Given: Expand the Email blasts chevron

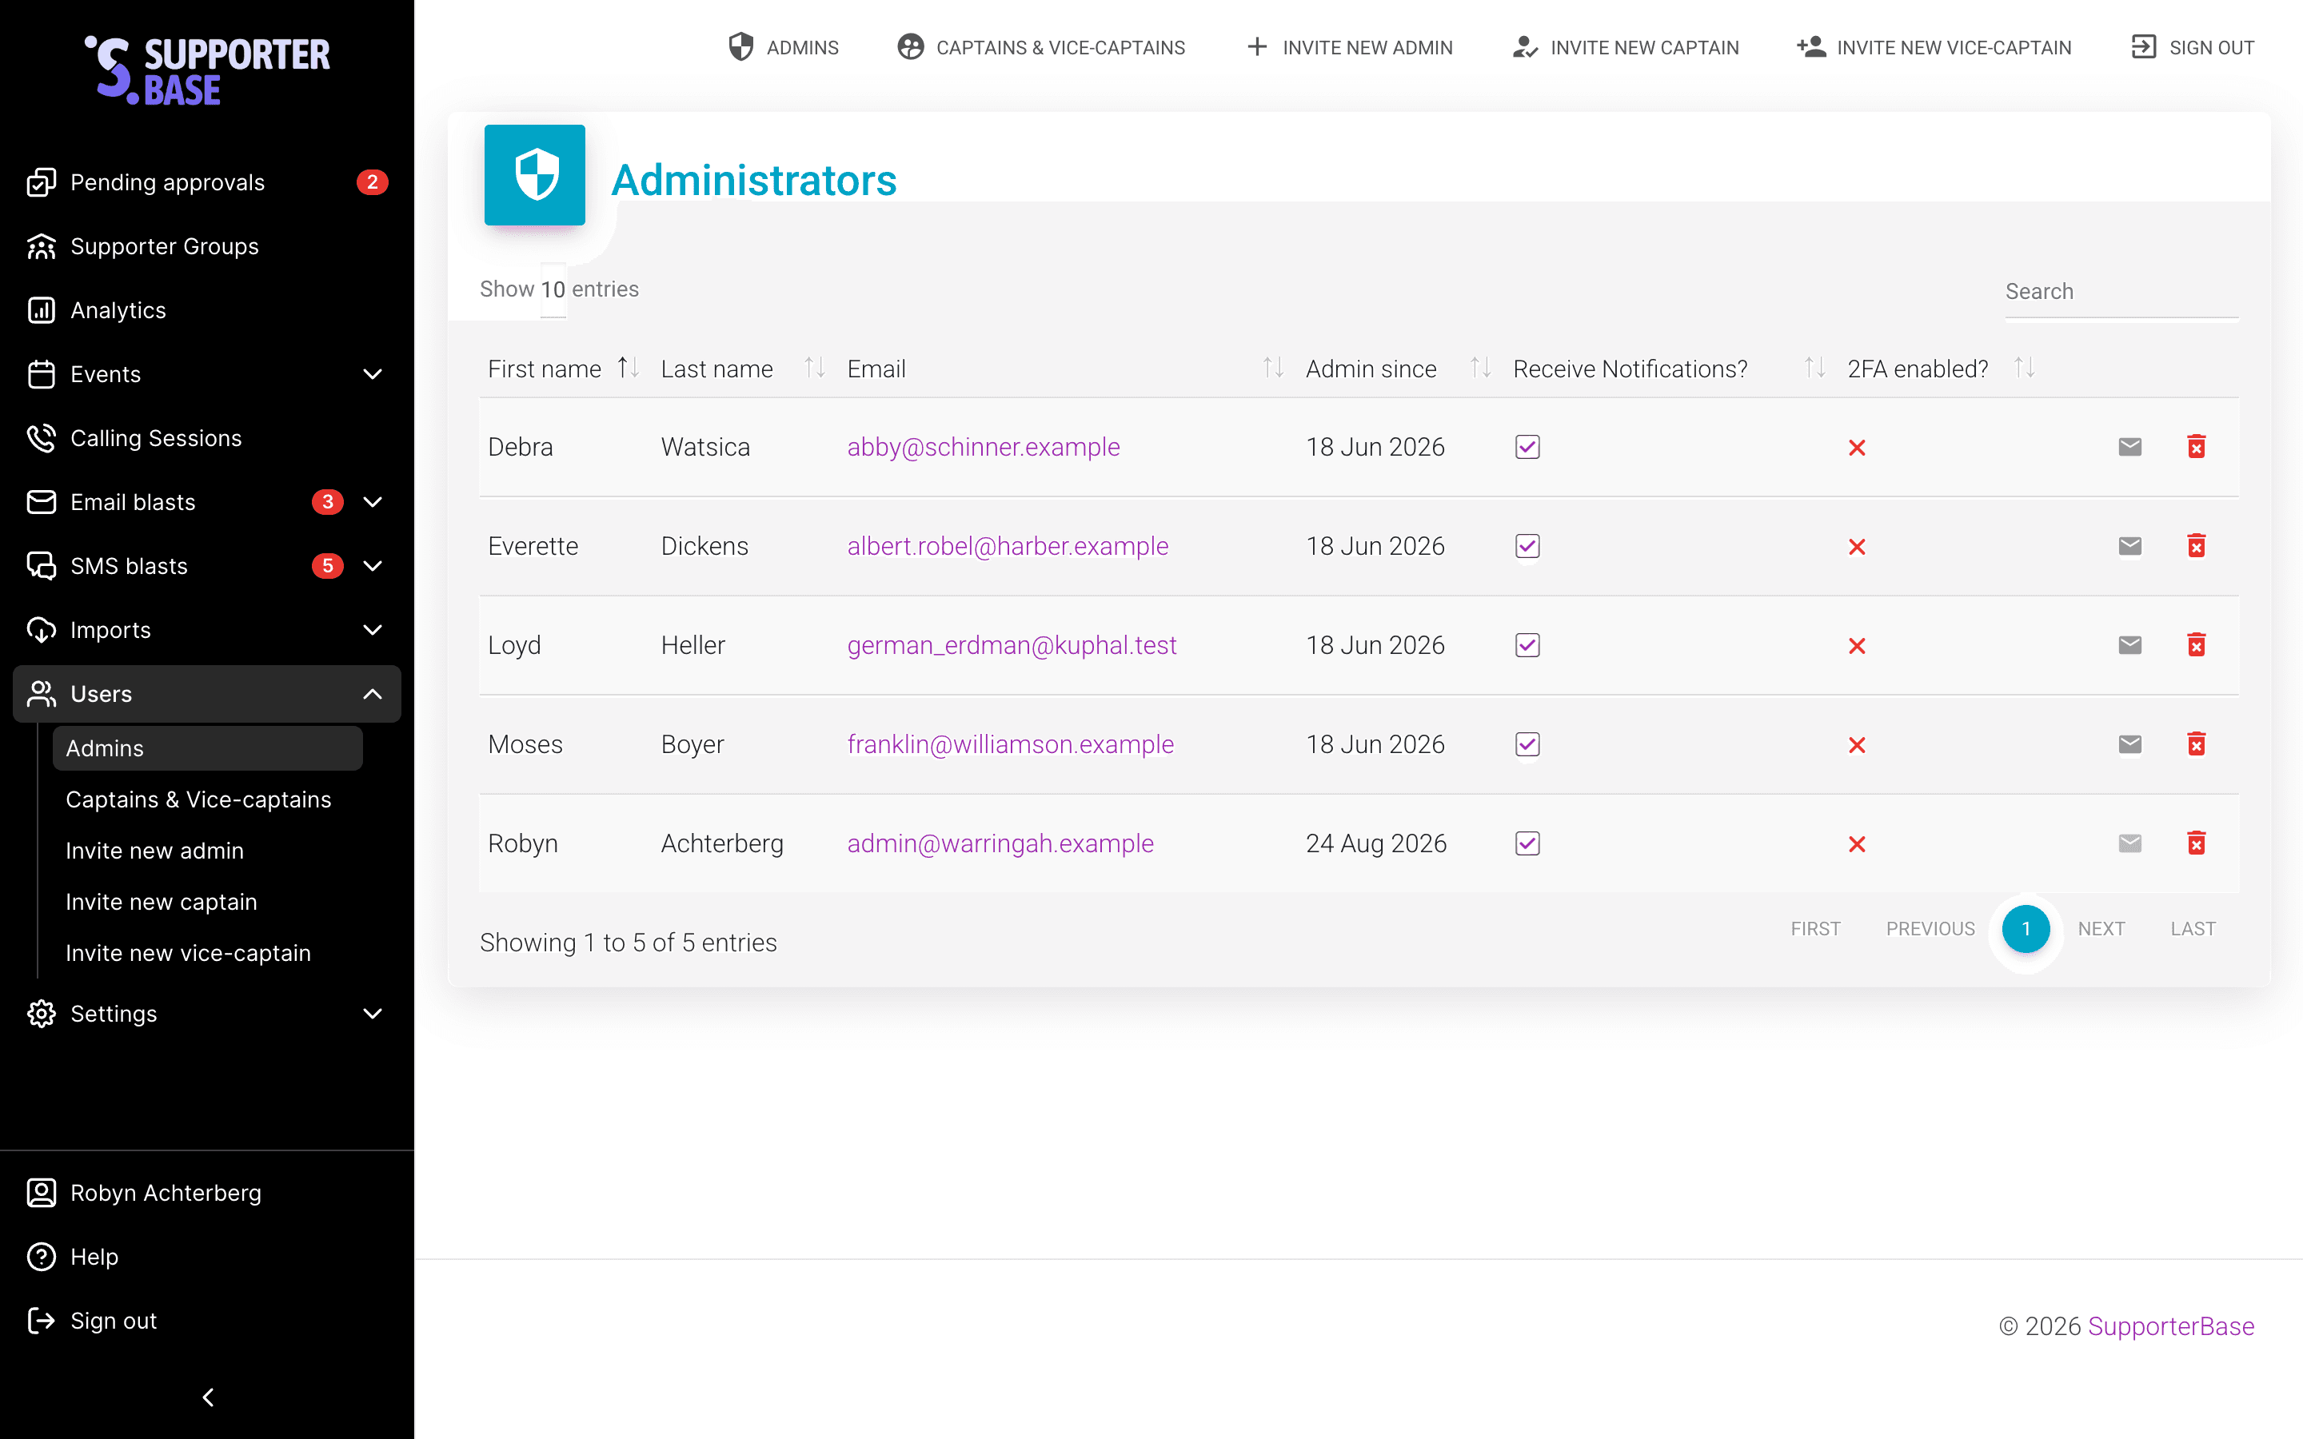Looking at the screenshot, I should (372, 501).
